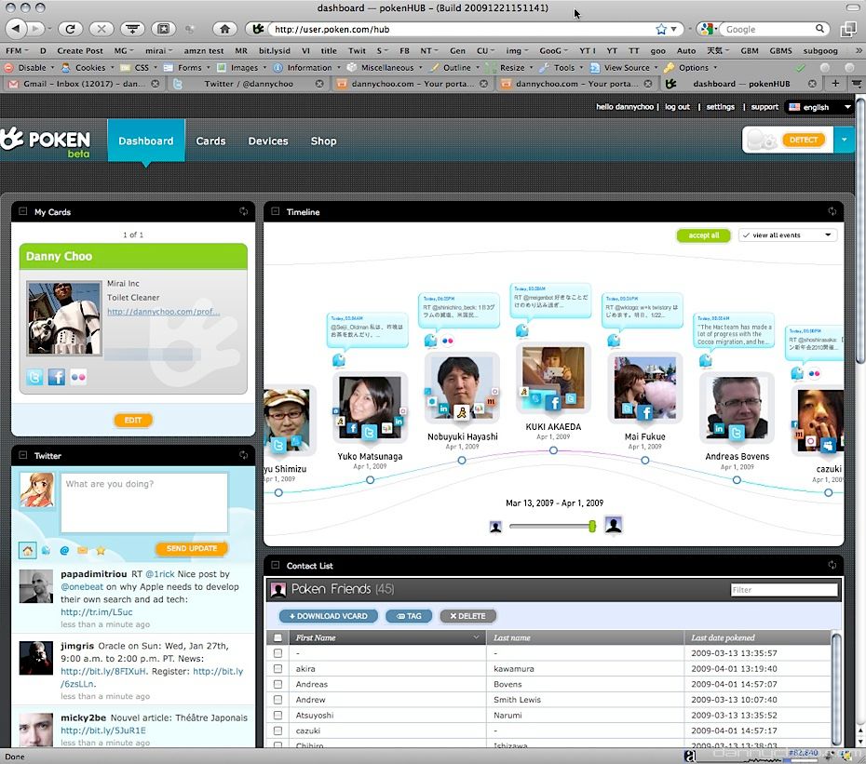This screenshot has height=764, width=866.
Task: Click the Facebook icon on Danny Choo's card
Action: 57,377
